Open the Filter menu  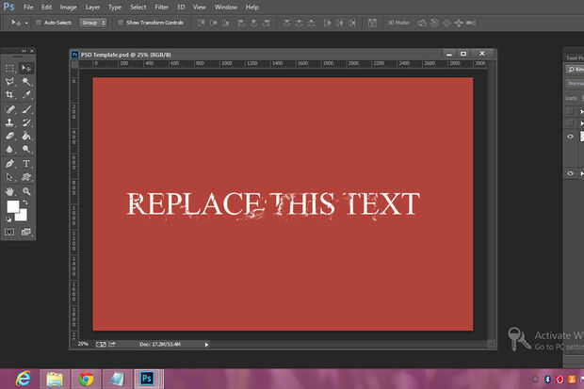click(x=162, y=7)
